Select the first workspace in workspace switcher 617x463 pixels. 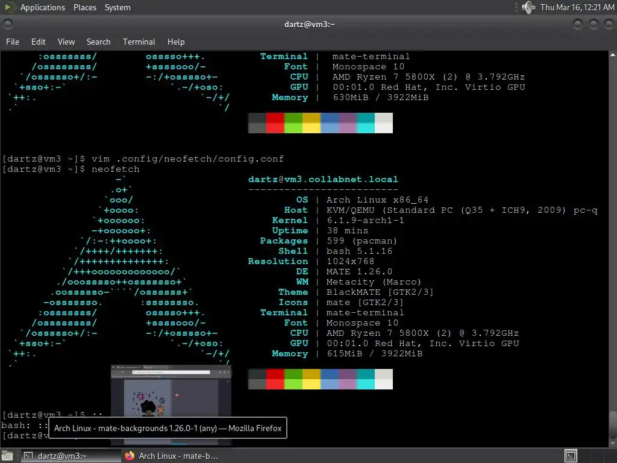(571, 456)
